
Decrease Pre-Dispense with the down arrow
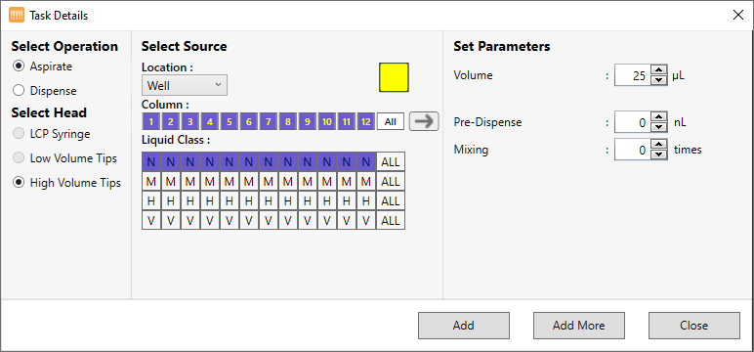click(x=659, y=128)
